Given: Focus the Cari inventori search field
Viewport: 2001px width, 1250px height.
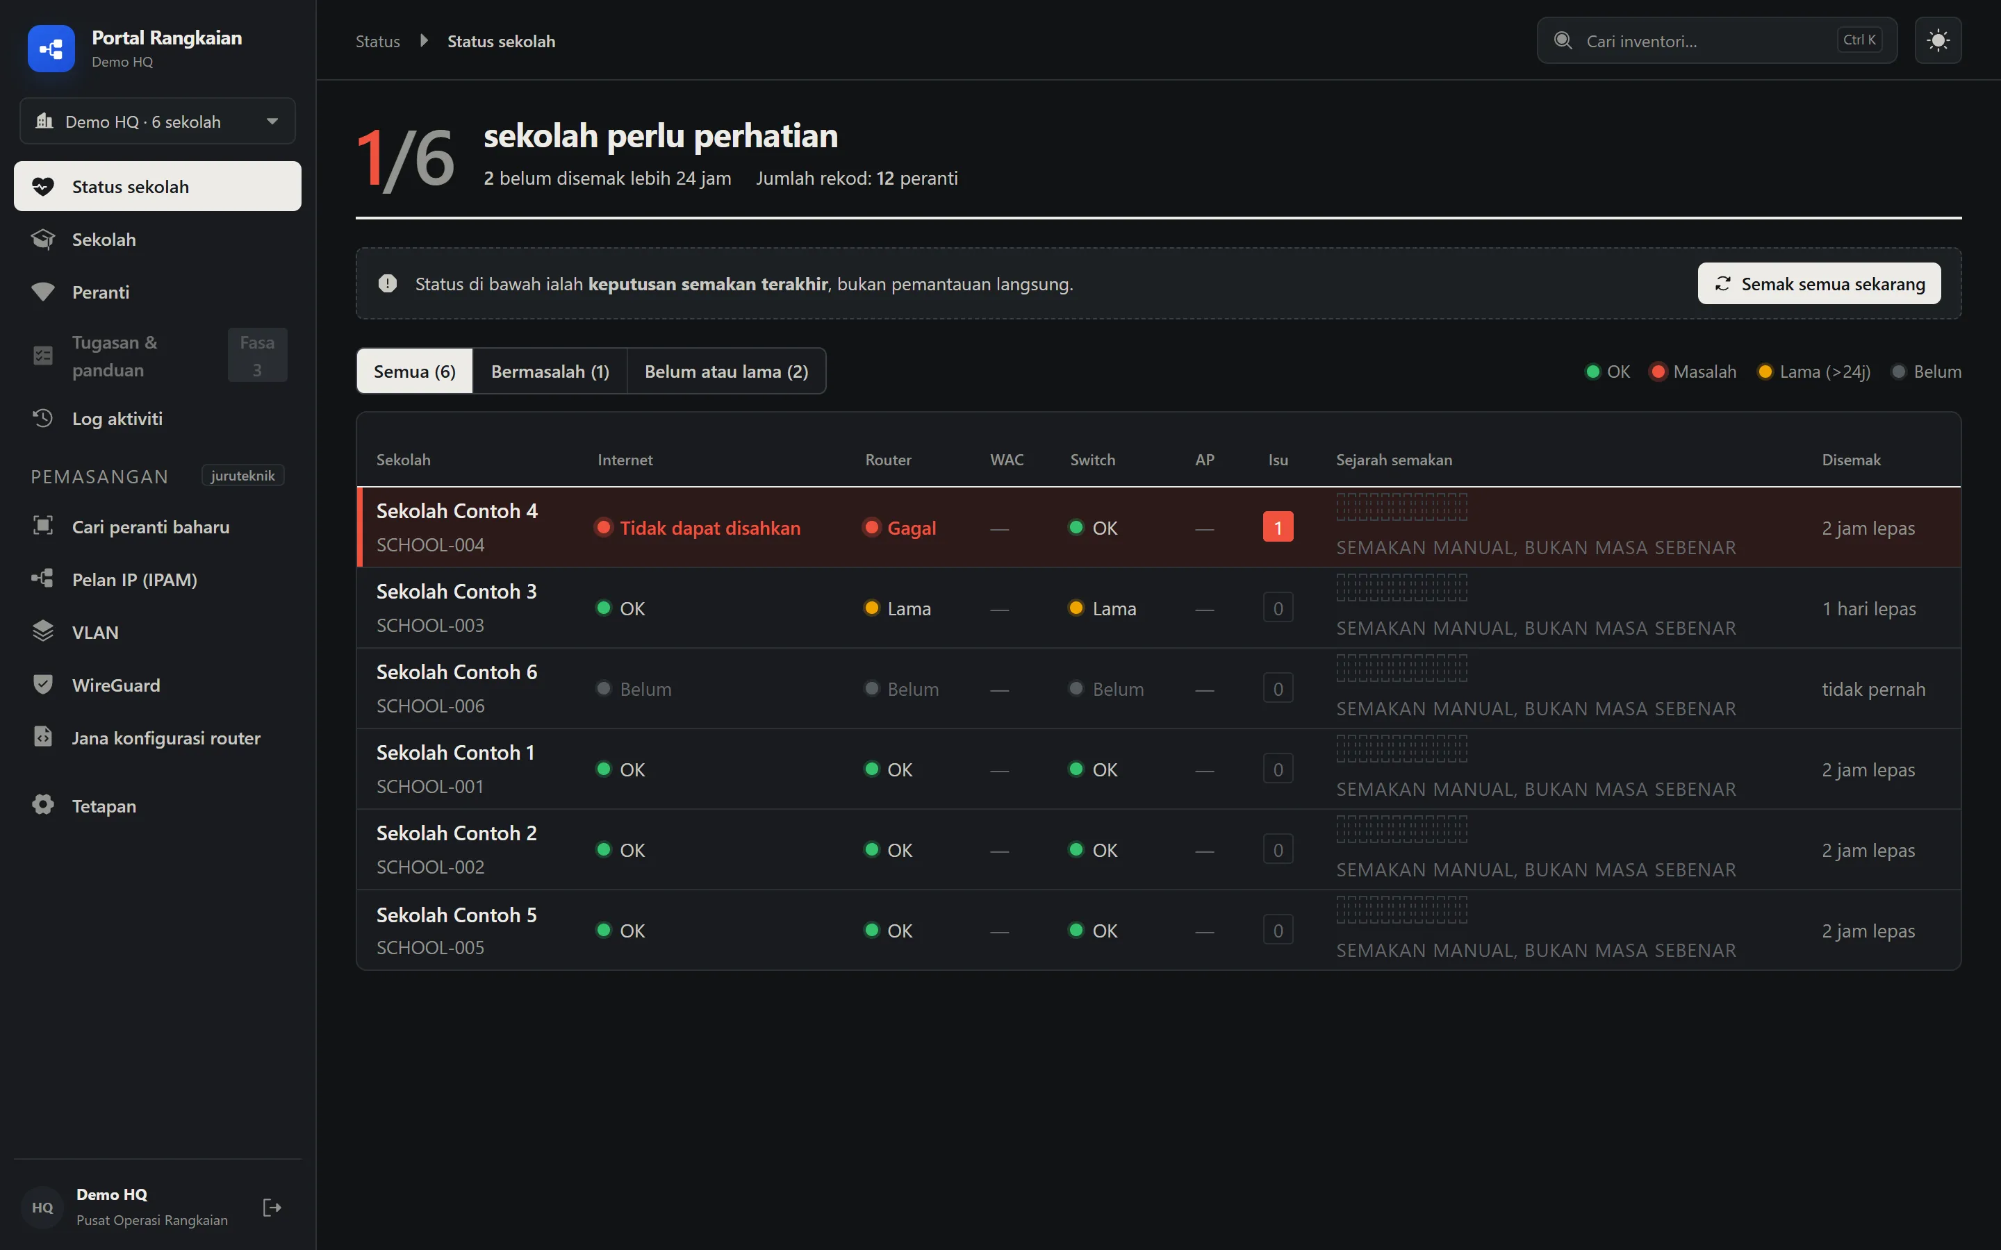Looking at the screenshot, I should point(1717,40).
